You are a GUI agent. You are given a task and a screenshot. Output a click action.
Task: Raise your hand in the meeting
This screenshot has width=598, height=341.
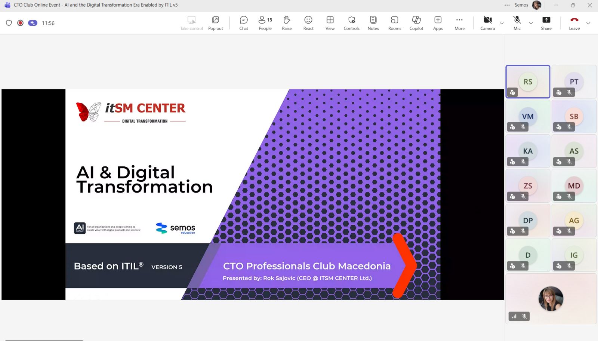pyautogui.click(x=287, y=23)
